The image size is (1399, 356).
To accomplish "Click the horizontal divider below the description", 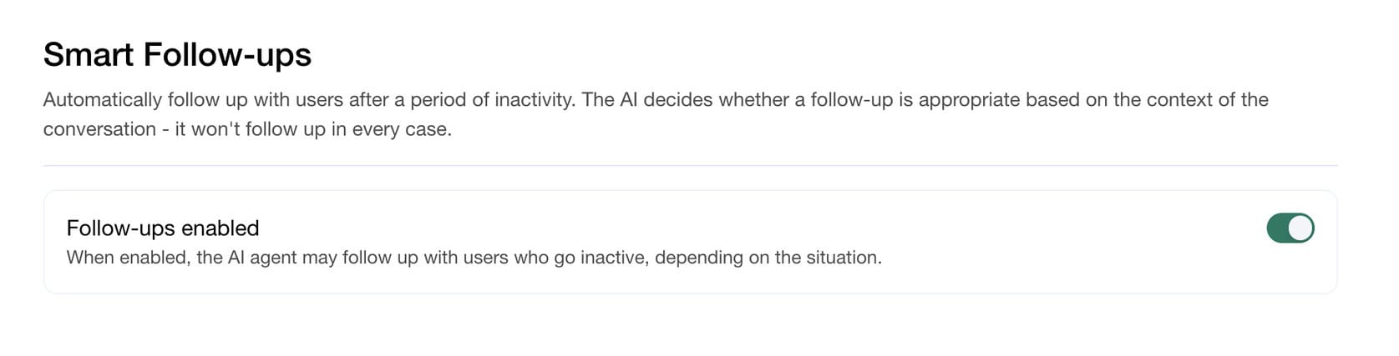I will point(690,166).
